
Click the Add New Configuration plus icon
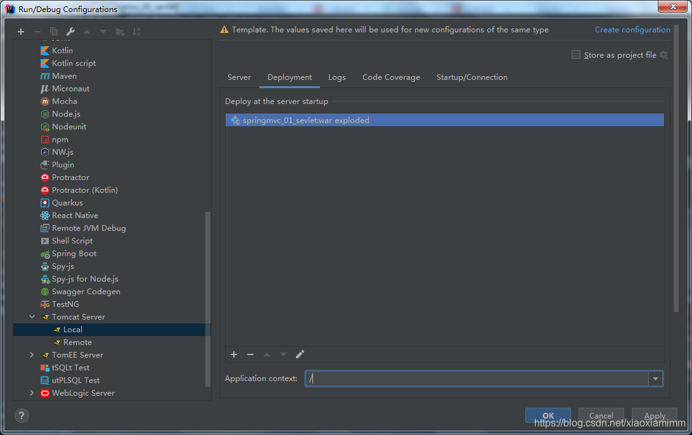(x=21, y=32)
